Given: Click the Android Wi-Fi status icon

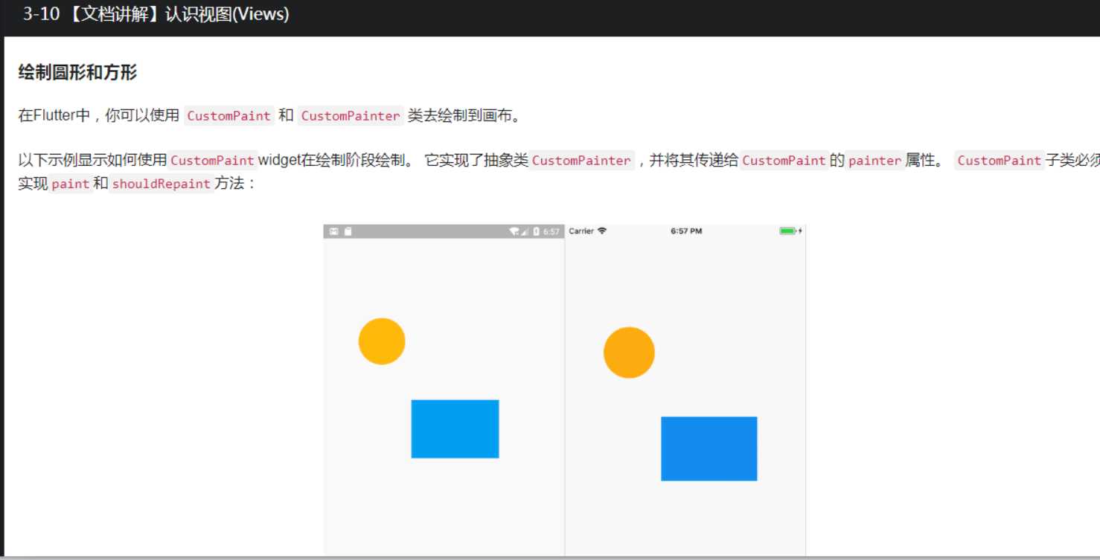Looking at the screenshot, I should coord(514,231).
